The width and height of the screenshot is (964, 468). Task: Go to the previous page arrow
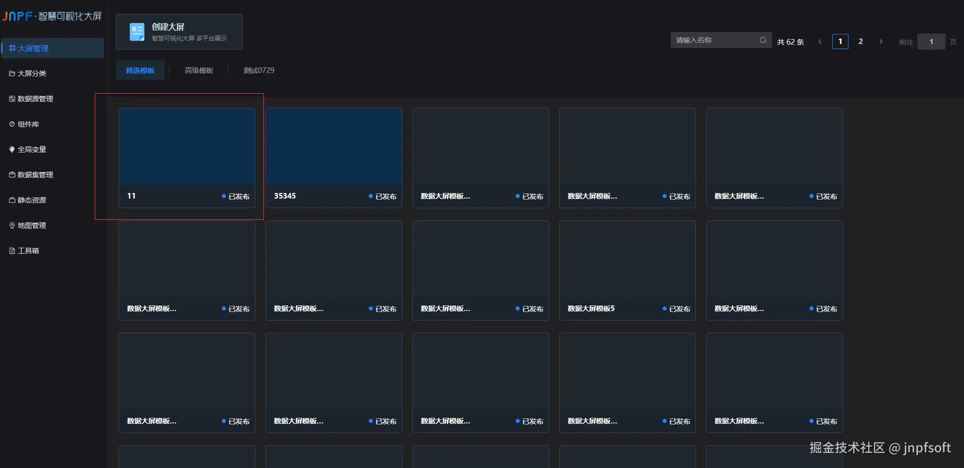(820, 42)
